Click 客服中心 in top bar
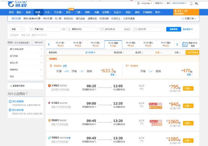This screenshot has height=146, width=208. click(x=159, y=3)
